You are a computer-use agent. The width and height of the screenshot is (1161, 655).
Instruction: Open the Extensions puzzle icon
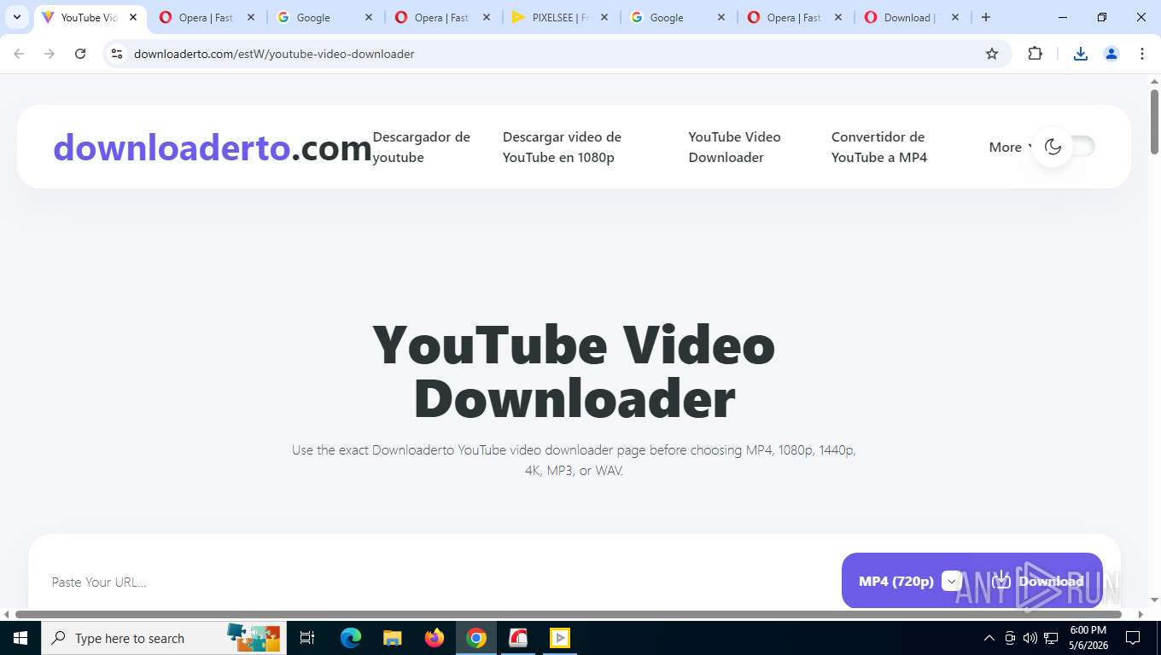coord(1035,54)
